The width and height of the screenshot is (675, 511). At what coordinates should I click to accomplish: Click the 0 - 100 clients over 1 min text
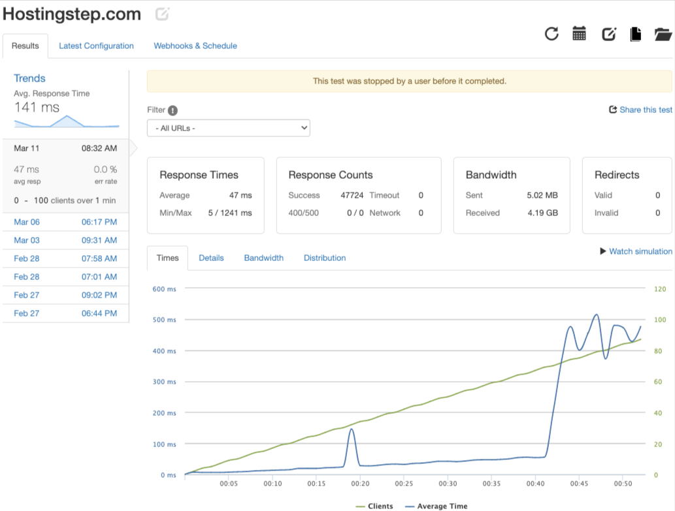(65, 201)
